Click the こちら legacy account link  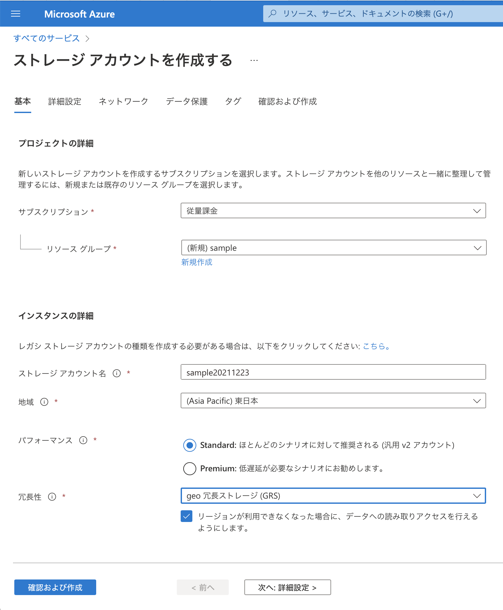pyautogui.click(x=374, y=346)
